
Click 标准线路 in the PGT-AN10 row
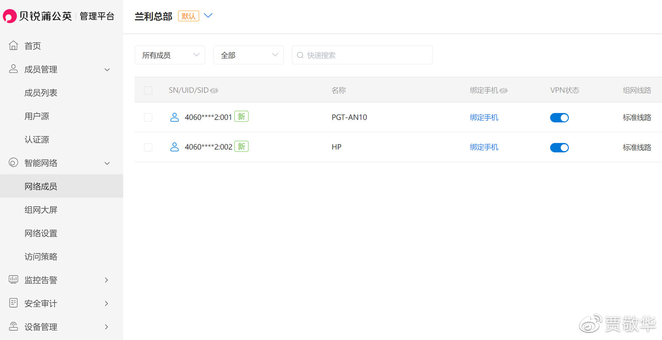(637, 117)
